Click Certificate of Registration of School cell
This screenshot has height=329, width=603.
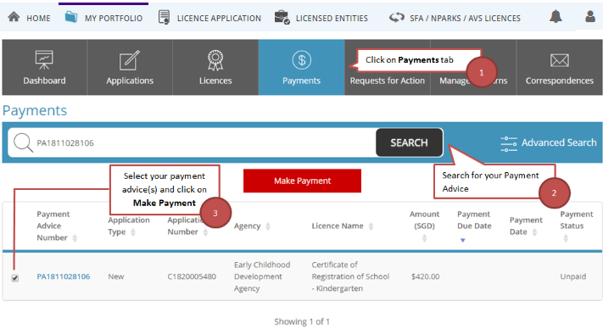click(350, 276)
